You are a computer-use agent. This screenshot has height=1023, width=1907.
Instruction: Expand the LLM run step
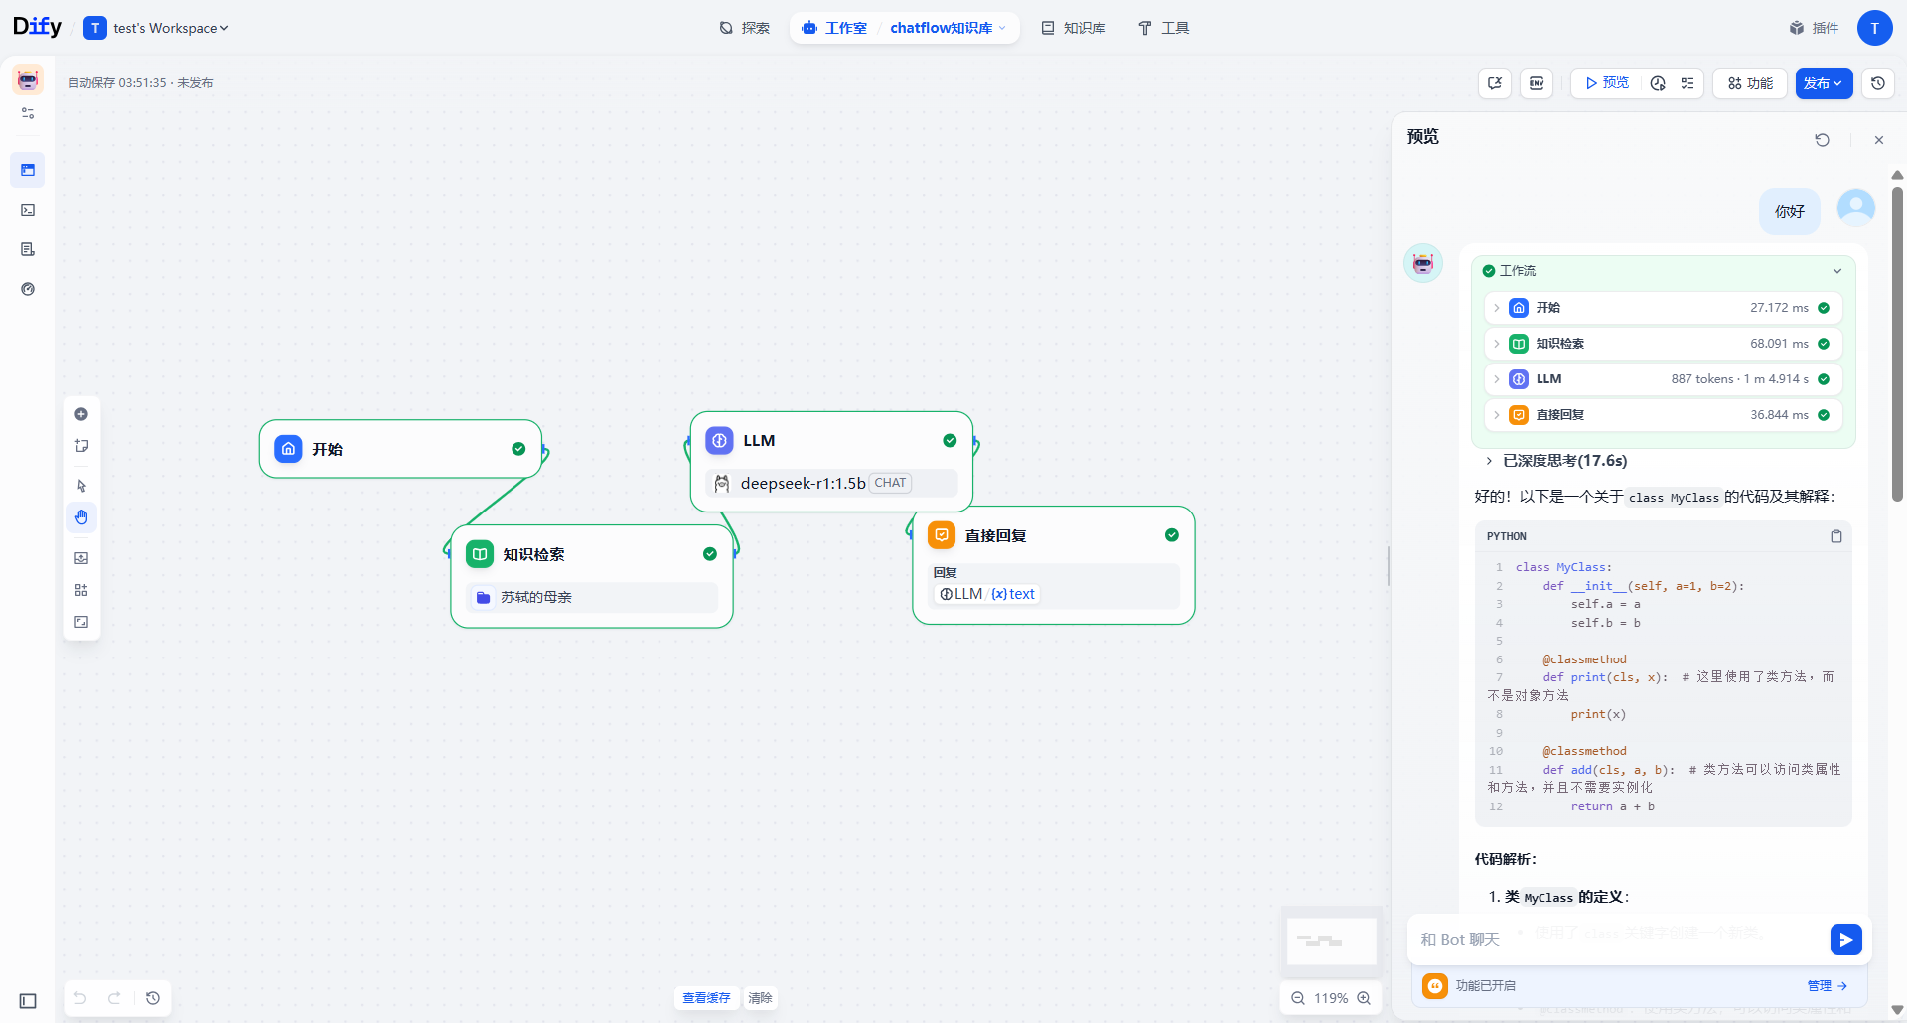(1664, 379)
